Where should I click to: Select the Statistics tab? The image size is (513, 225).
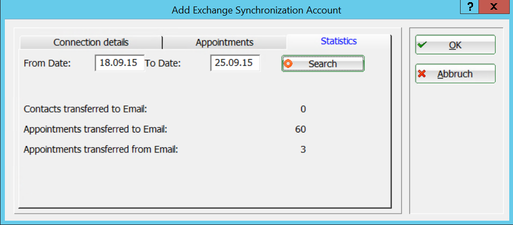(339, 41)
